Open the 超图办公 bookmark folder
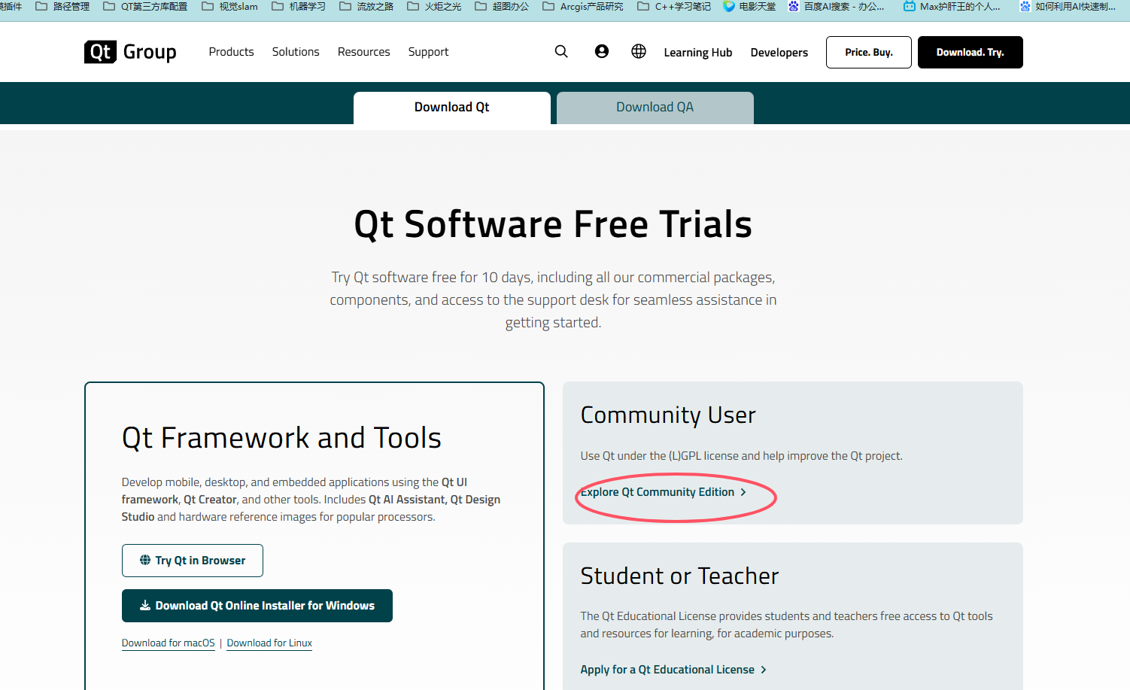 tap(502, 6)
